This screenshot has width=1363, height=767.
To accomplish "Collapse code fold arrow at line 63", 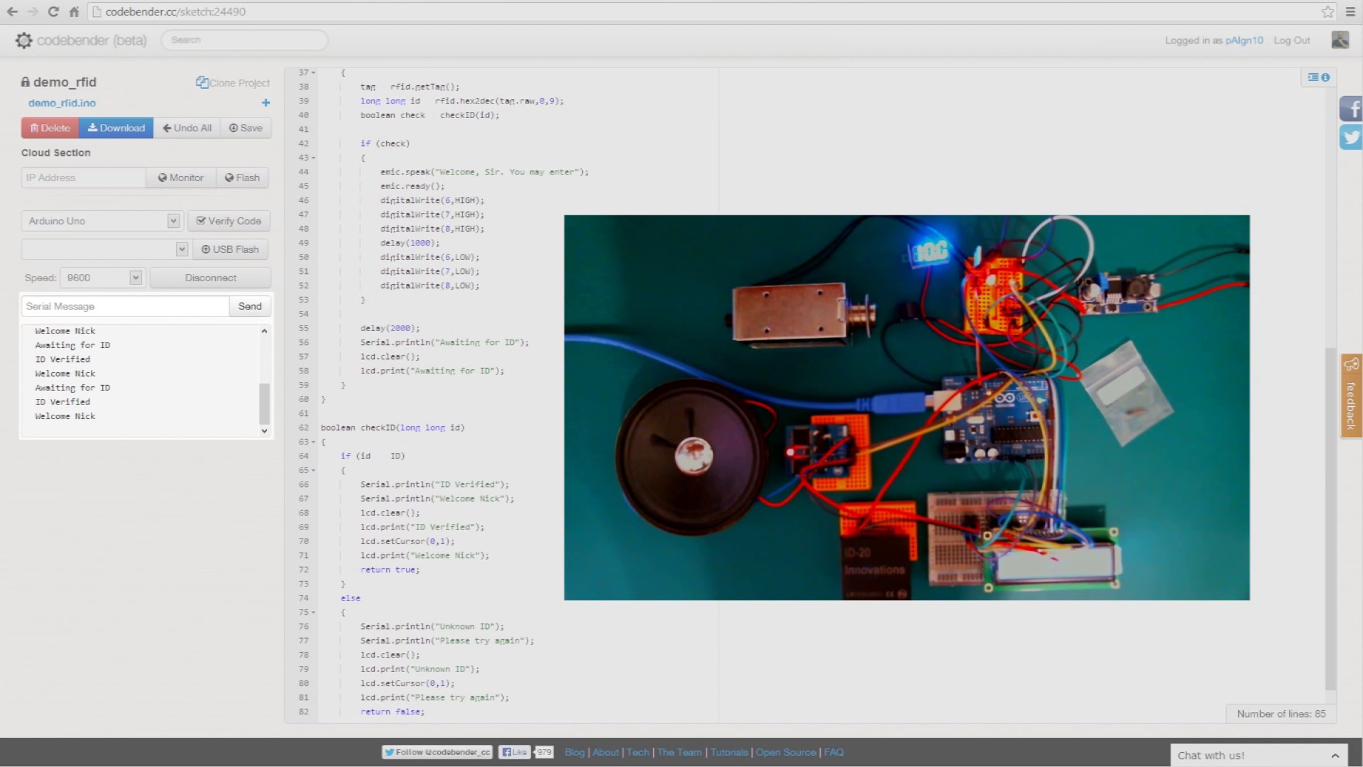I will pyautogui.click(x=313, y=442).
